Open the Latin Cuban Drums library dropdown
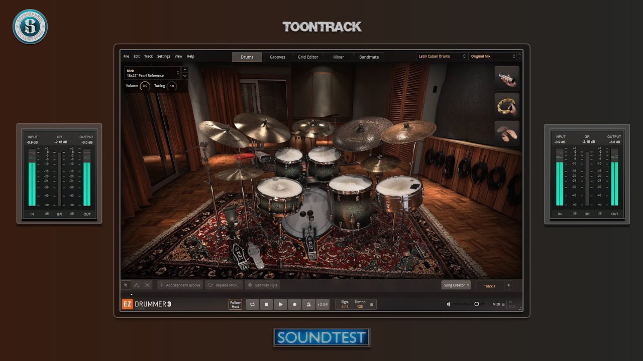643x361 pixels. point(442,56)
